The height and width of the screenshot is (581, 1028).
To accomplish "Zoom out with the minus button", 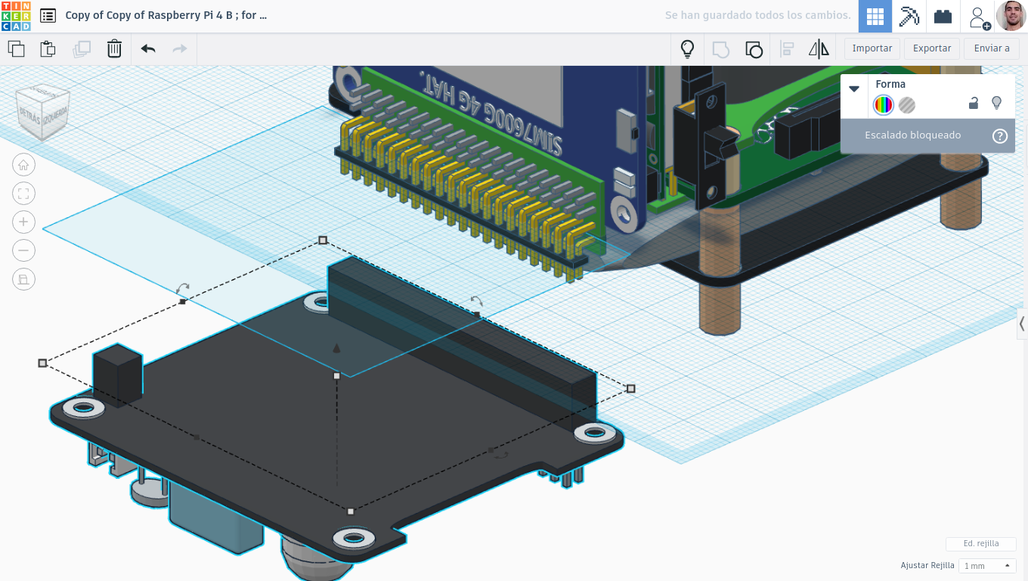I will click(x=23, y=250).
